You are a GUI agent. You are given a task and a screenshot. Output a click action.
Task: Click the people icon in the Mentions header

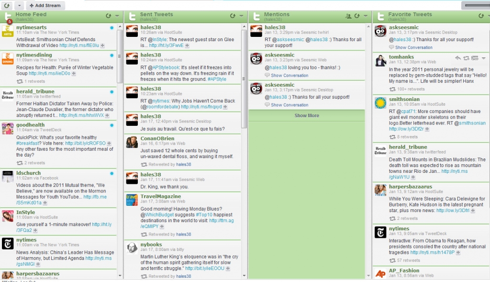coord(348,16)
